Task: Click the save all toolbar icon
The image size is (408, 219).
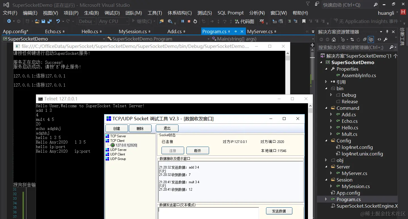Action: pos(50,21)
